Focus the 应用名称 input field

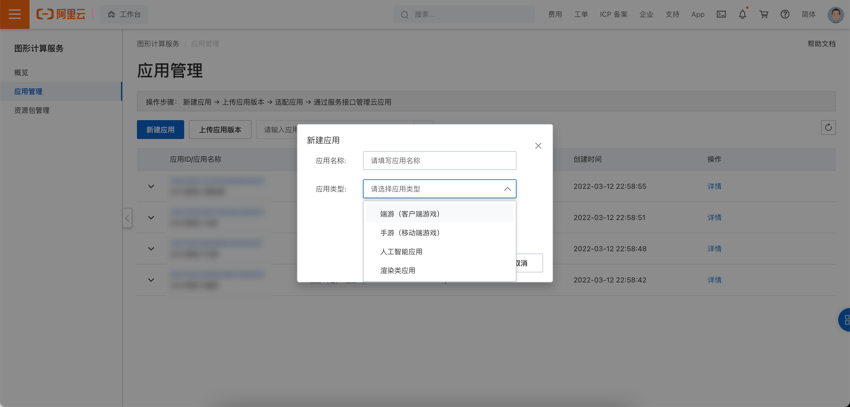439,161
